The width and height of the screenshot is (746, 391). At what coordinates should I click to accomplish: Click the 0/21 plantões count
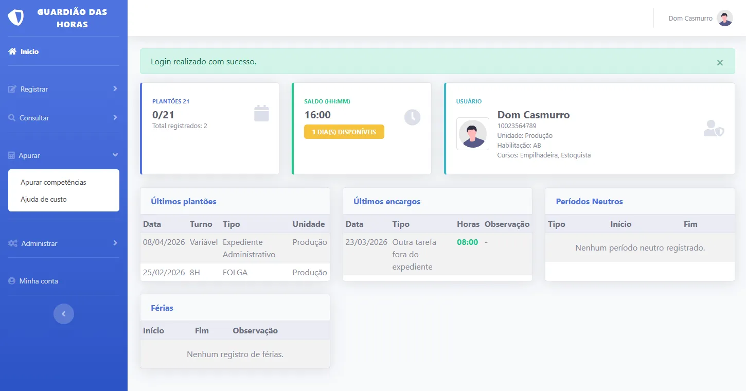click(163, 115)
